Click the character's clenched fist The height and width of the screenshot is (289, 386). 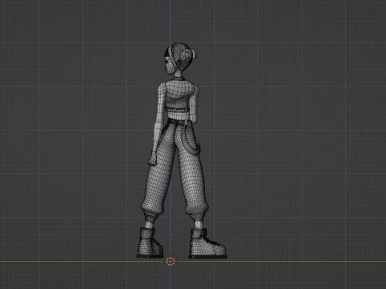click(152, 161)
